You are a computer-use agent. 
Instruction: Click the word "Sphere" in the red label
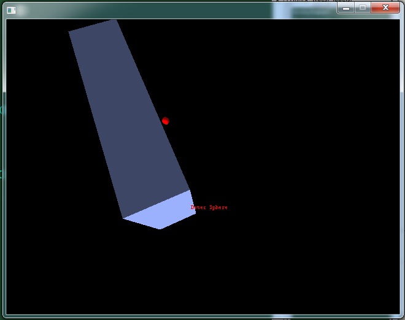click(218, 208)
